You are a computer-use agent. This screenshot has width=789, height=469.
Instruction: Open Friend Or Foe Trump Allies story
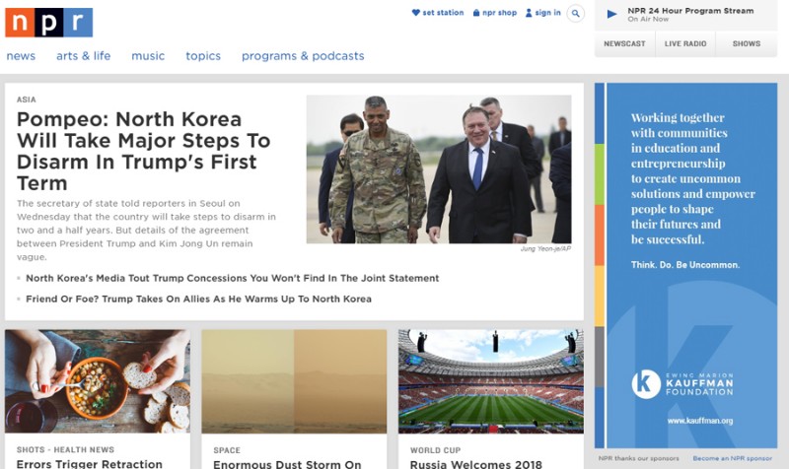(199, 299)
